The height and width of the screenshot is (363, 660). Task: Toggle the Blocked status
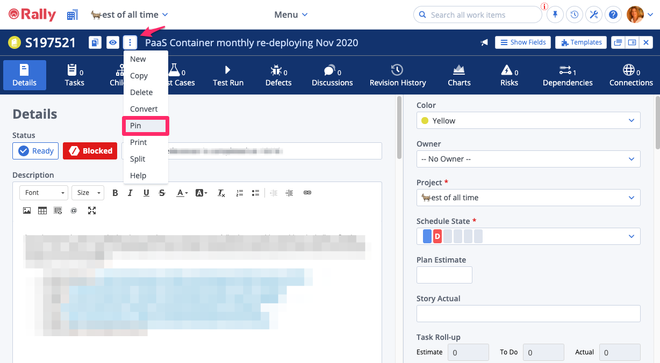tap(90, 151)
